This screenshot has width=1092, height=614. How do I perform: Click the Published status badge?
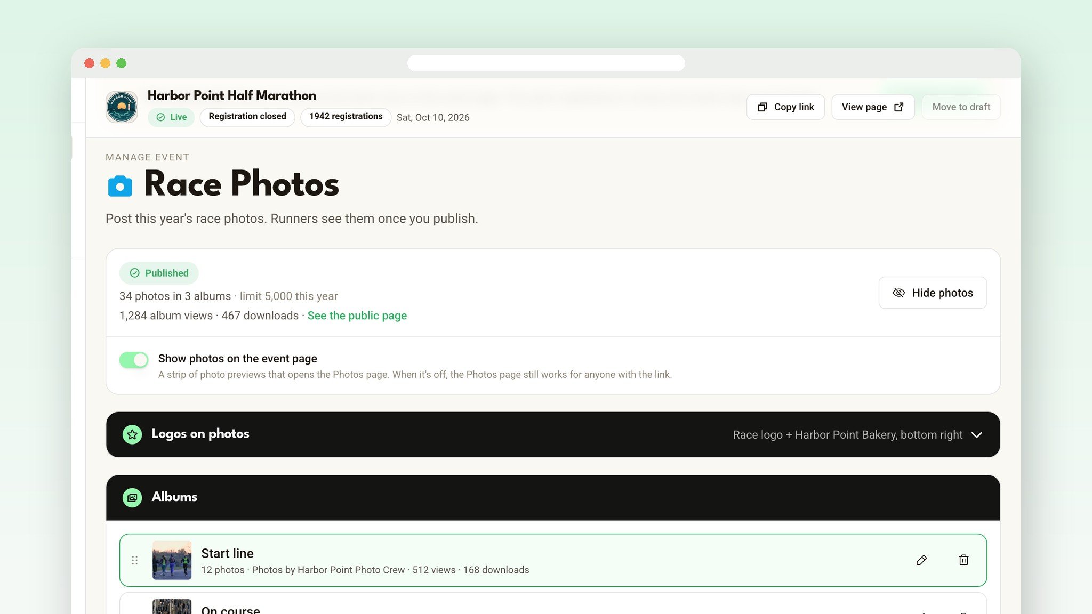(x=159, y=273)
